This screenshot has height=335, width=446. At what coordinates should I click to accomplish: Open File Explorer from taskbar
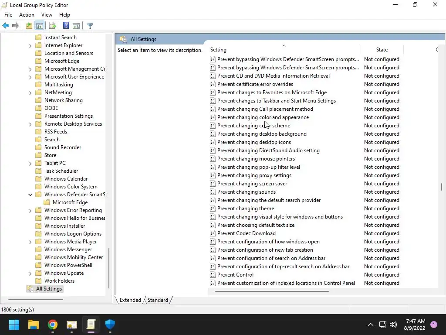[33, 325]
